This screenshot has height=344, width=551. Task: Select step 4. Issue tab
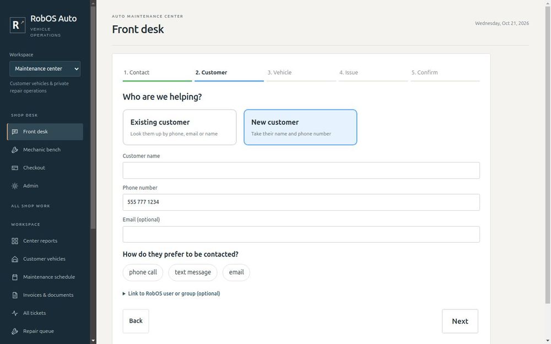373,74
